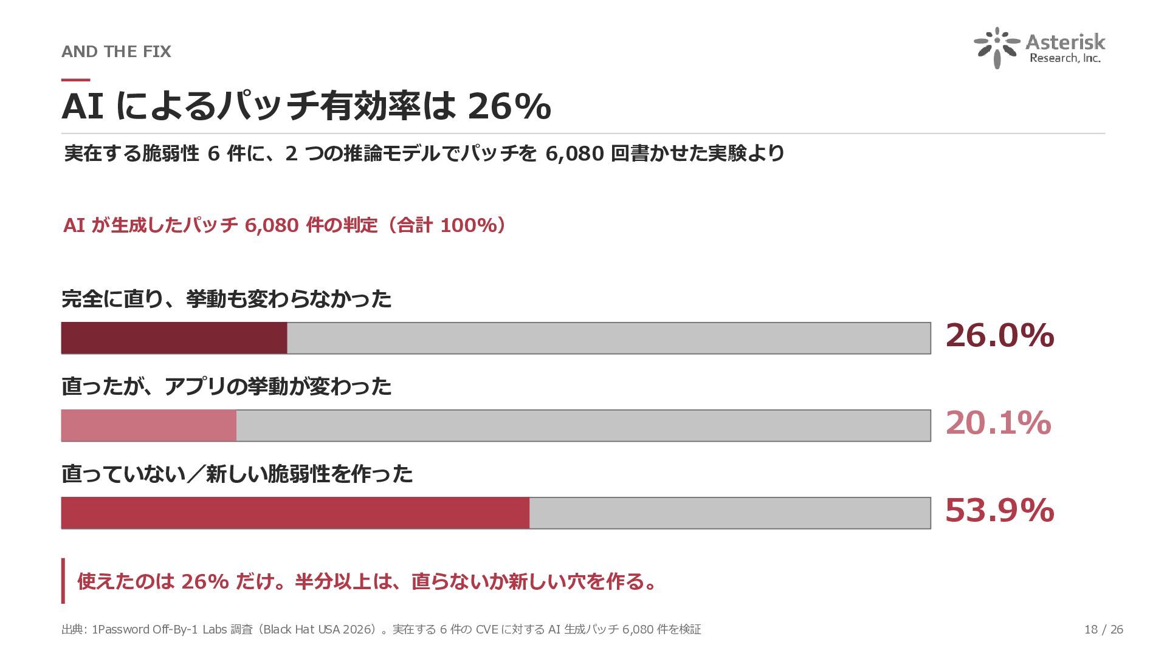Select label 完全に直り、挙動も変わらなかった
Viewport: 1167px width, 656px height.
click(227, 299)
